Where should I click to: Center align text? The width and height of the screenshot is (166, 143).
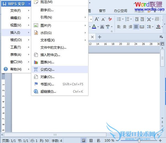tap(124, 27)
